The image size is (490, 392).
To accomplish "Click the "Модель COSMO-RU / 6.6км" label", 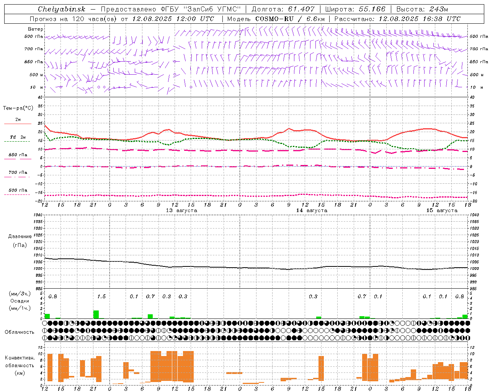I will tap(276, 19).
